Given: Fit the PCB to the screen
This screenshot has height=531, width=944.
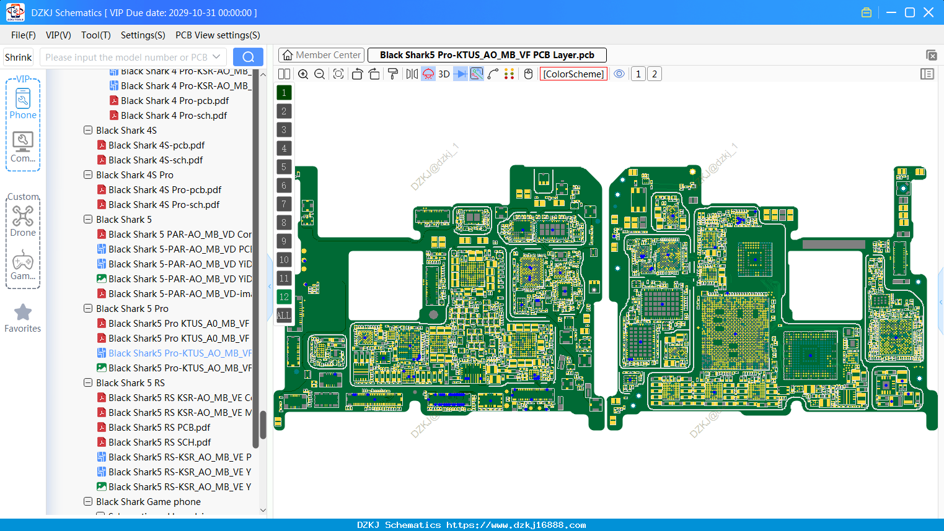Looking at the screenshot, I should 338,74.
